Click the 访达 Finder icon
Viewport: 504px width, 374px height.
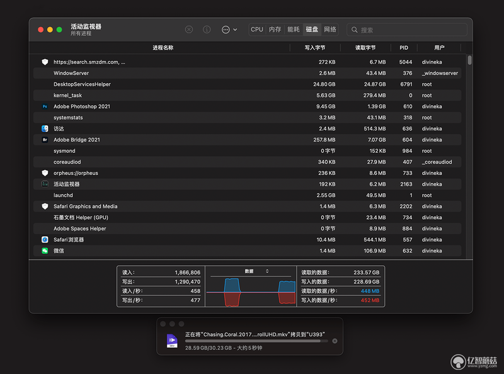point(45,128)
